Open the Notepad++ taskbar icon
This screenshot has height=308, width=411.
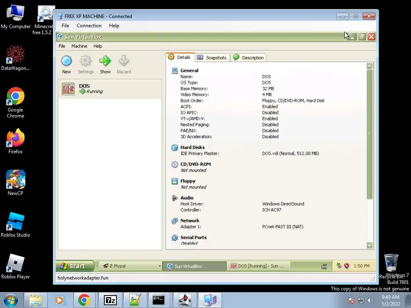point(134,300)
